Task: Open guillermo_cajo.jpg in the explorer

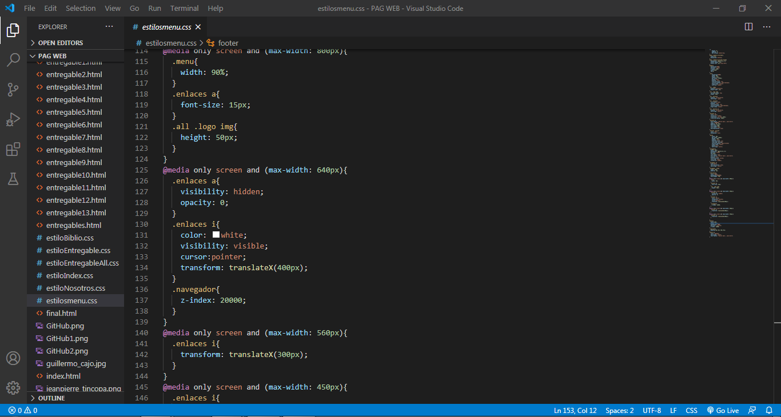Action: (x=75, y=363)
